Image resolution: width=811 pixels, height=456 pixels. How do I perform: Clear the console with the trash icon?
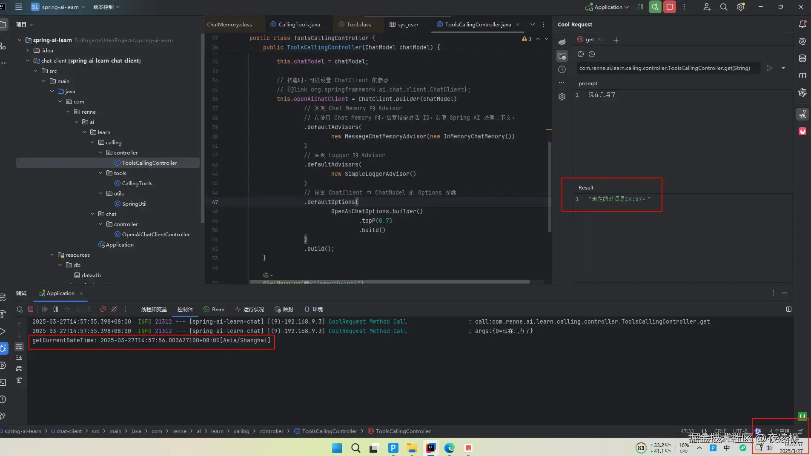pyautogui.click(x=19, y=380)
